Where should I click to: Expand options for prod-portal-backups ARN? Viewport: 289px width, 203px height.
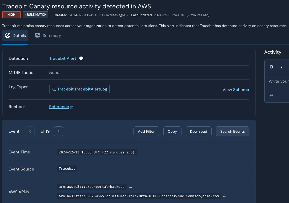tap(130, 187)
